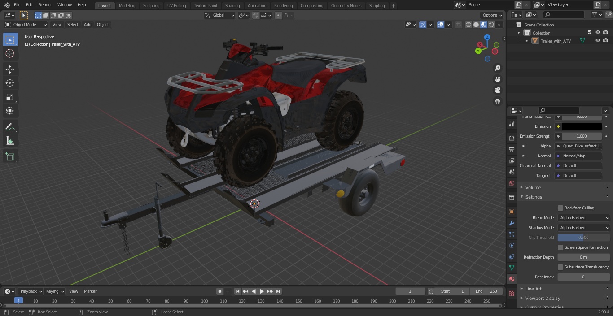Viewport: 613px width, 316px height.
Task: Open Global transform orientation dropdown
Action: 219,15
